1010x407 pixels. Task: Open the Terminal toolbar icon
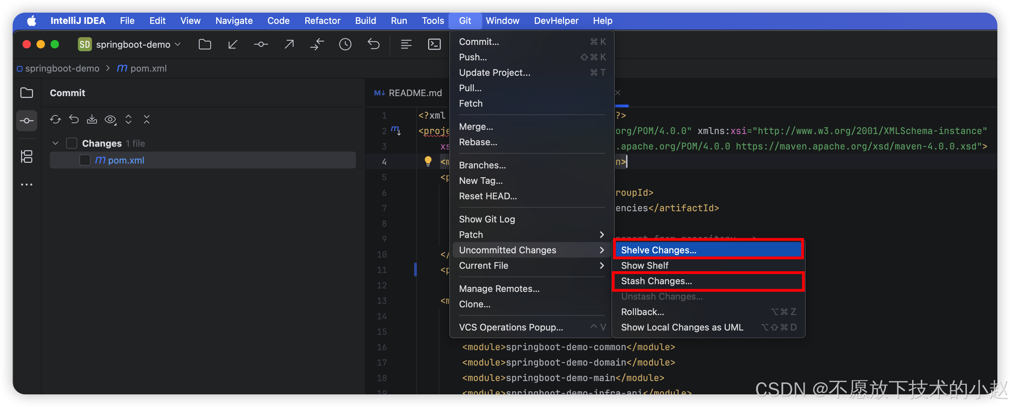coord(434,44)
